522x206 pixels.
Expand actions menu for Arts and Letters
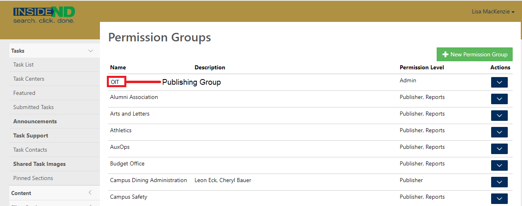(499, 116)
